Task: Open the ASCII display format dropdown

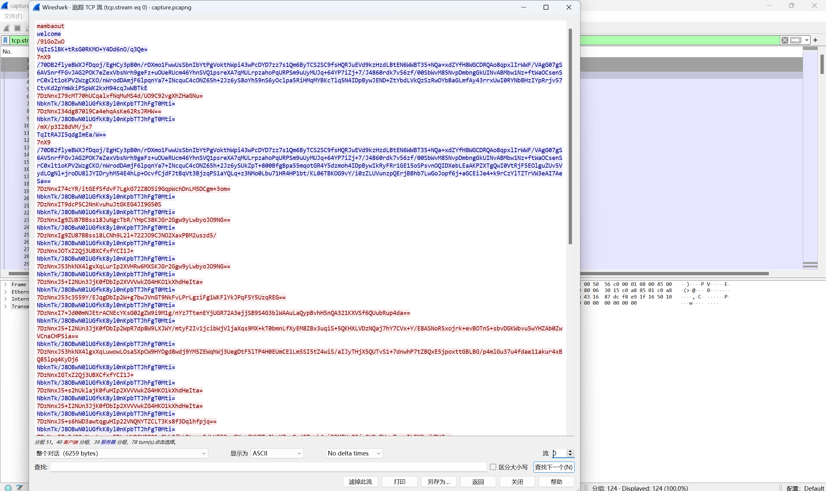Action: 277,453
